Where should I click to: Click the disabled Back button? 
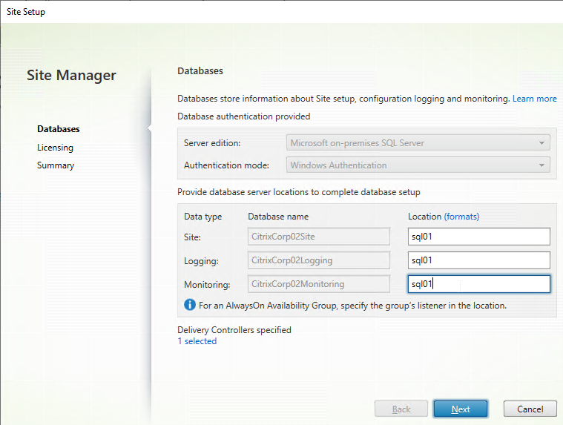(x=401, y=409)
